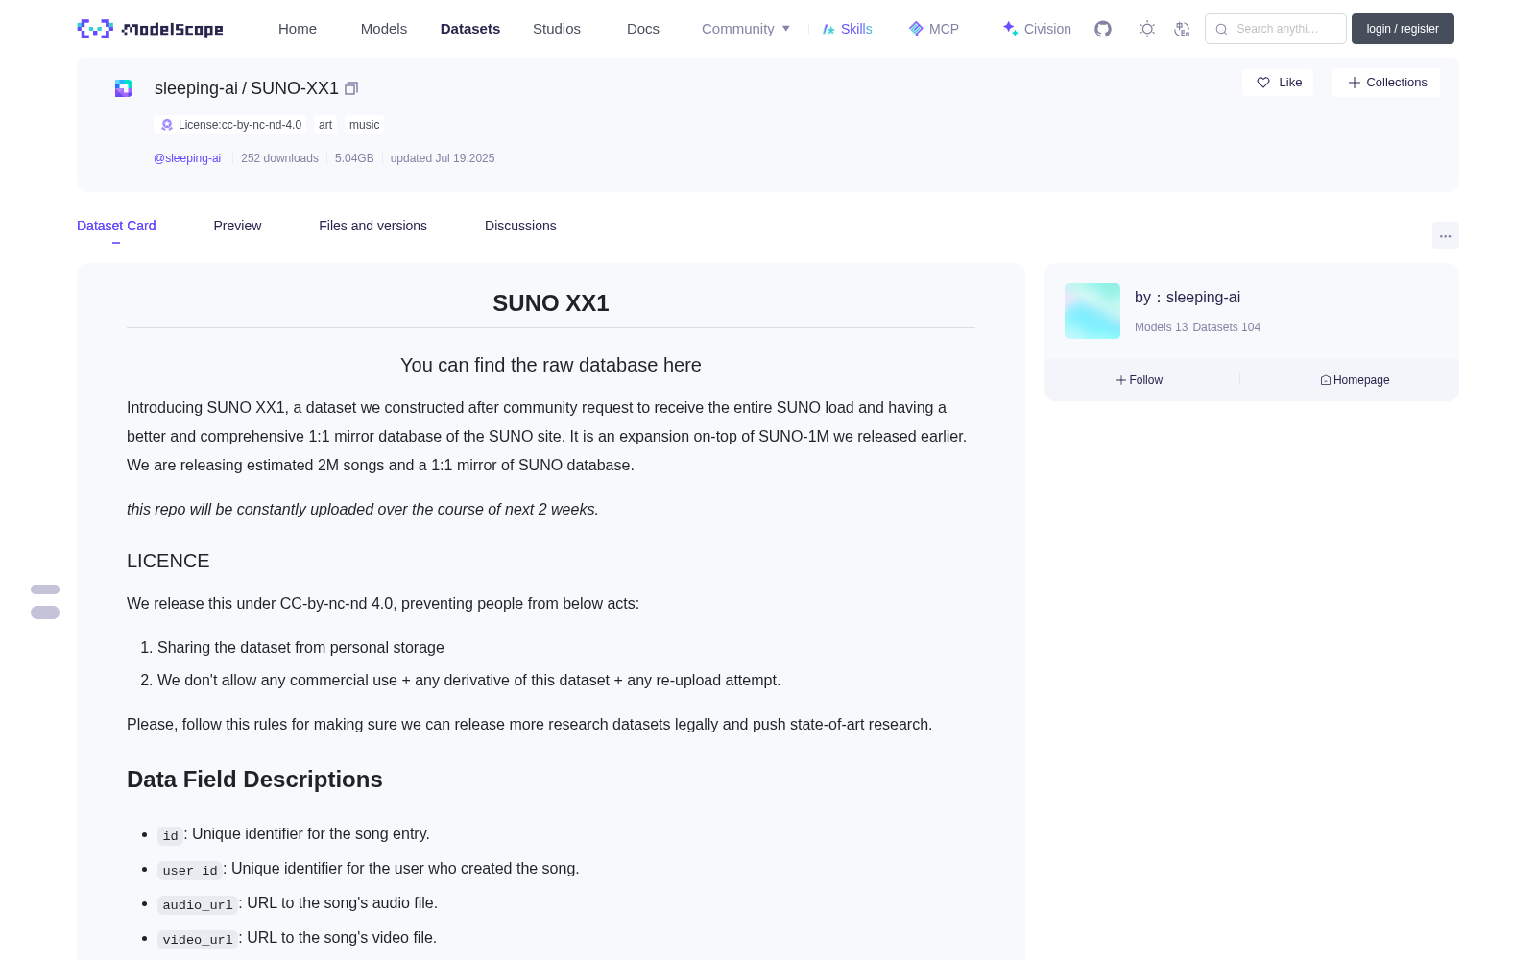The width and height of the screenshot is (1536, 960).
Task: Switch language with the translate icon
Action: (1182, 29)
